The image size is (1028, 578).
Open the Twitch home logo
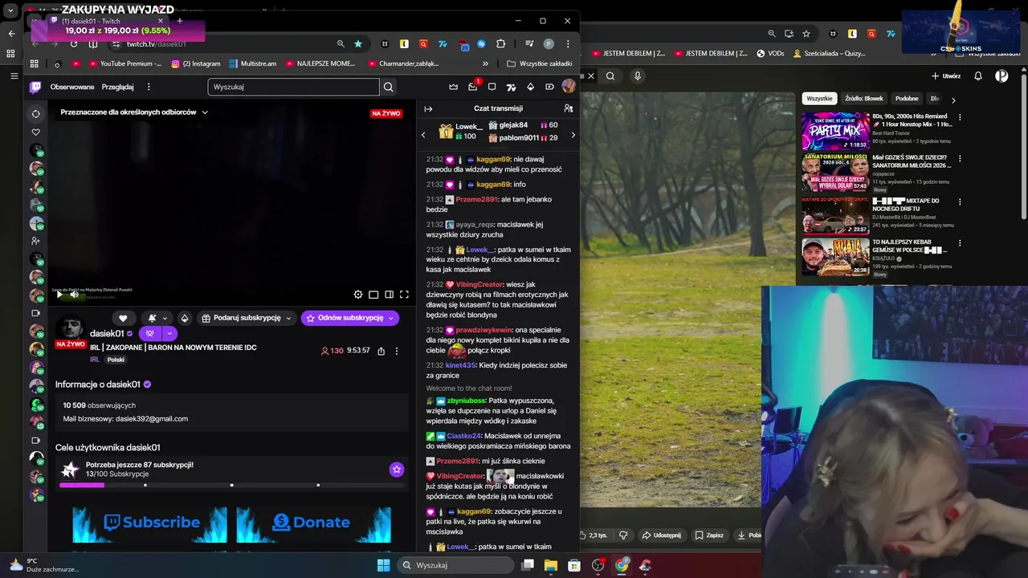point(36,87)
